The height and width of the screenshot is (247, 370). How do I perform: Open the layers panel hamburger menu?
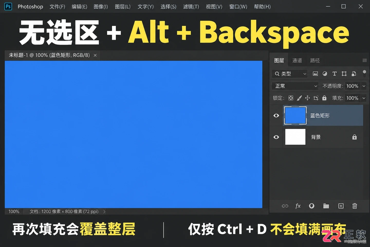point(365,60)
